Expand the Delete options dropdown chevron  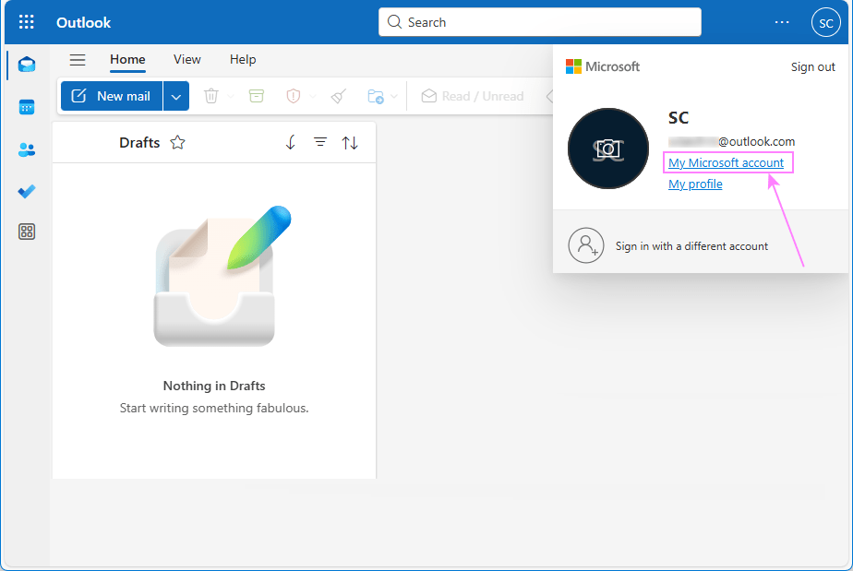tap(231, 96)
